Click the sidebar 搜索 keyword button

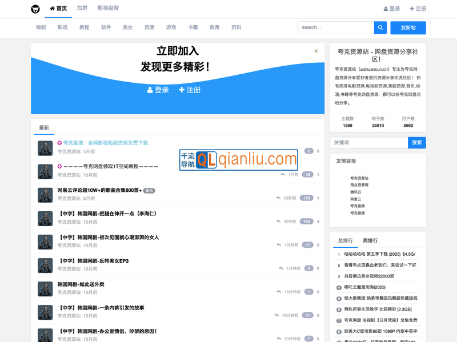coord(417,142)
